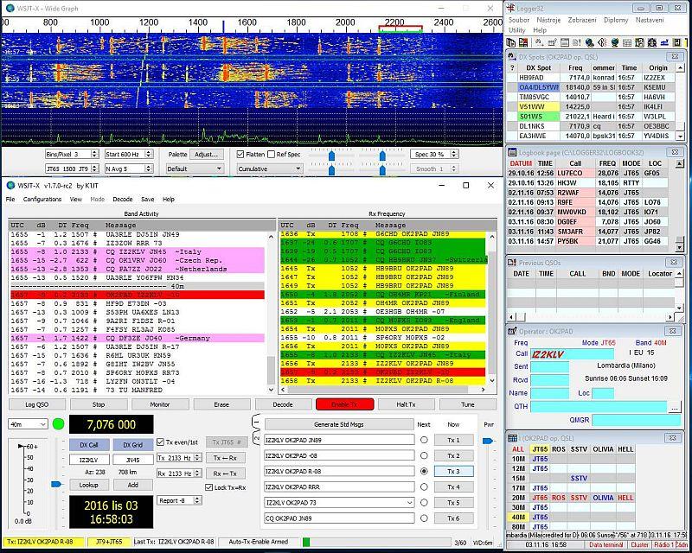Click Generate Std Msgs button
The image size is (692, 553).
[339, 424]
